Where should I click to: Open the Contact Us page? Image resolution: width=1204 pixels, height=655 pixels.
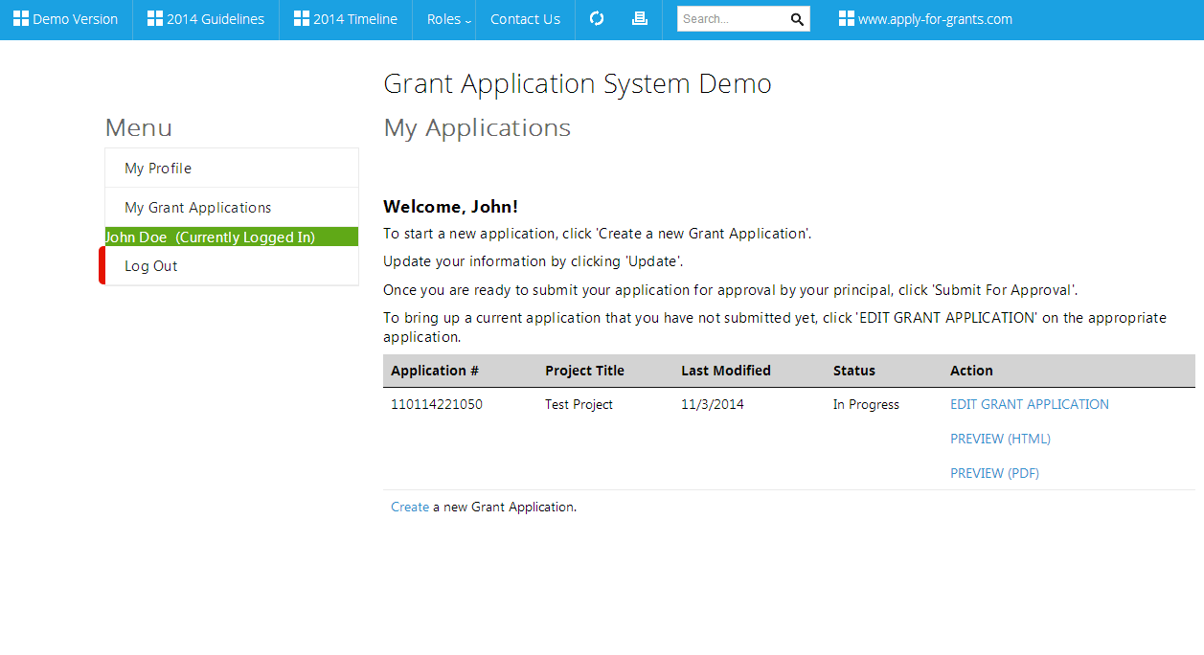[x=525, y=19]
